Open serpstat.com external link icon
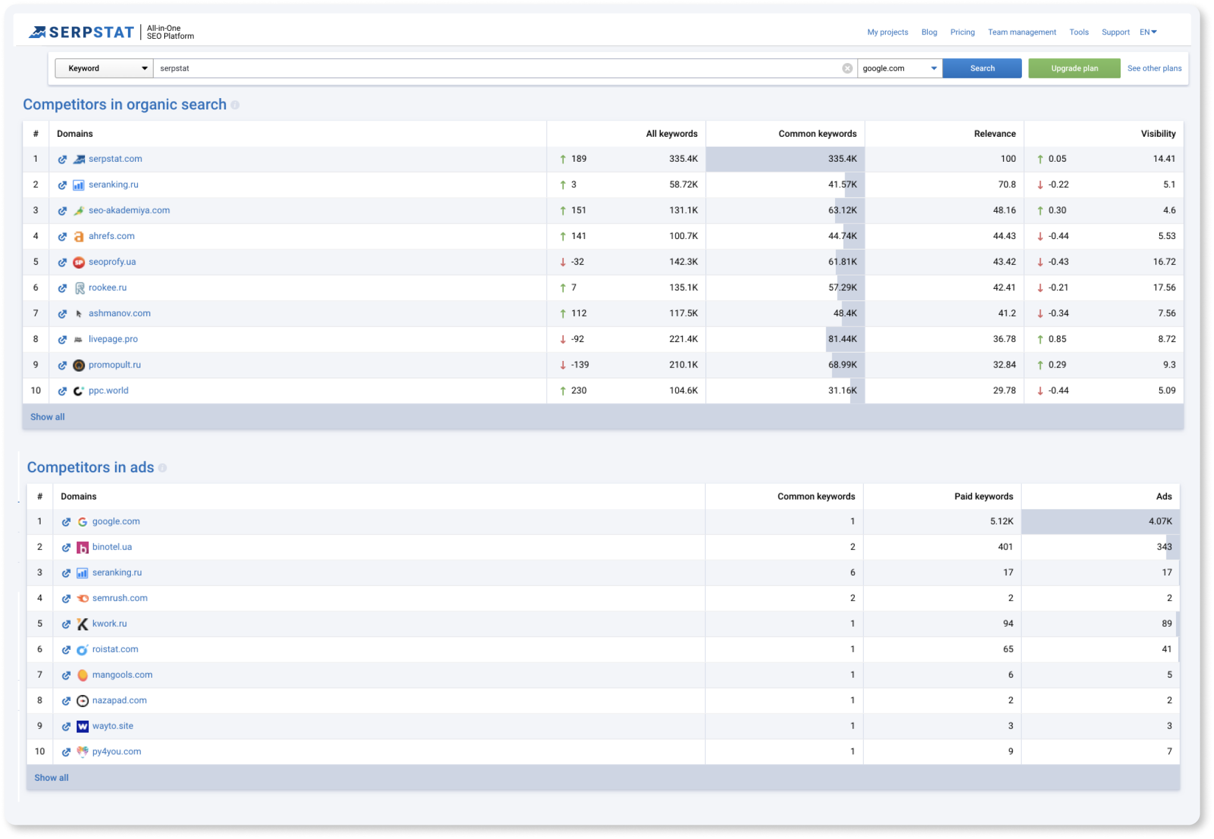Screen dimensions: 1214x839 [x=62, y=159]
